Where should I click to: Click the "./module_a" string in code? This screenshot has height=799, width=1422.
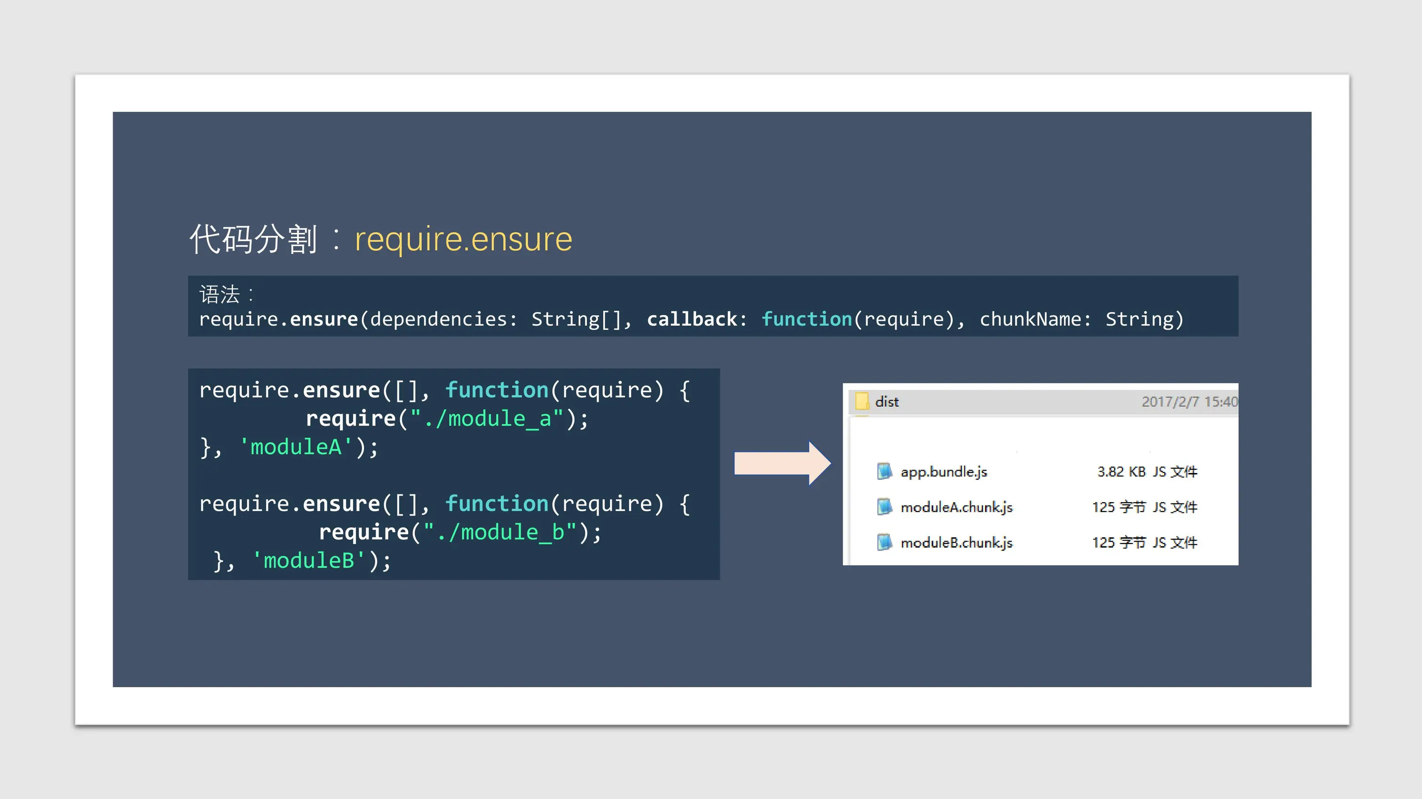[486, 419]
